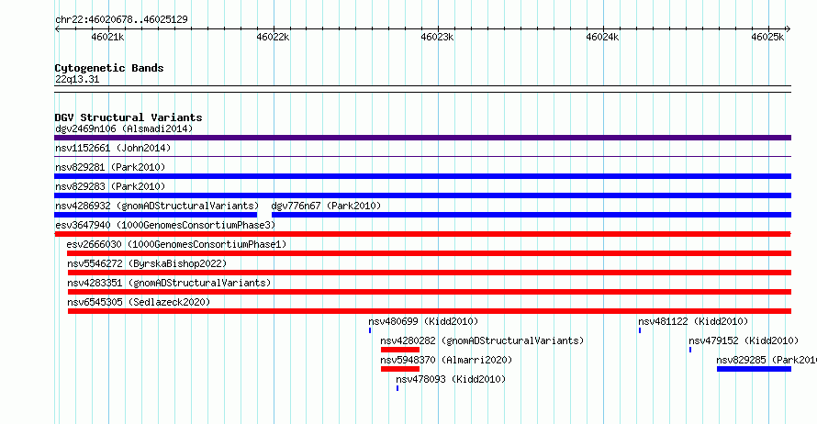Click the small blue nsv481122 marker
Image resolution: width=817 pixels, height=424 pixels.
click(x=640, y=330)
